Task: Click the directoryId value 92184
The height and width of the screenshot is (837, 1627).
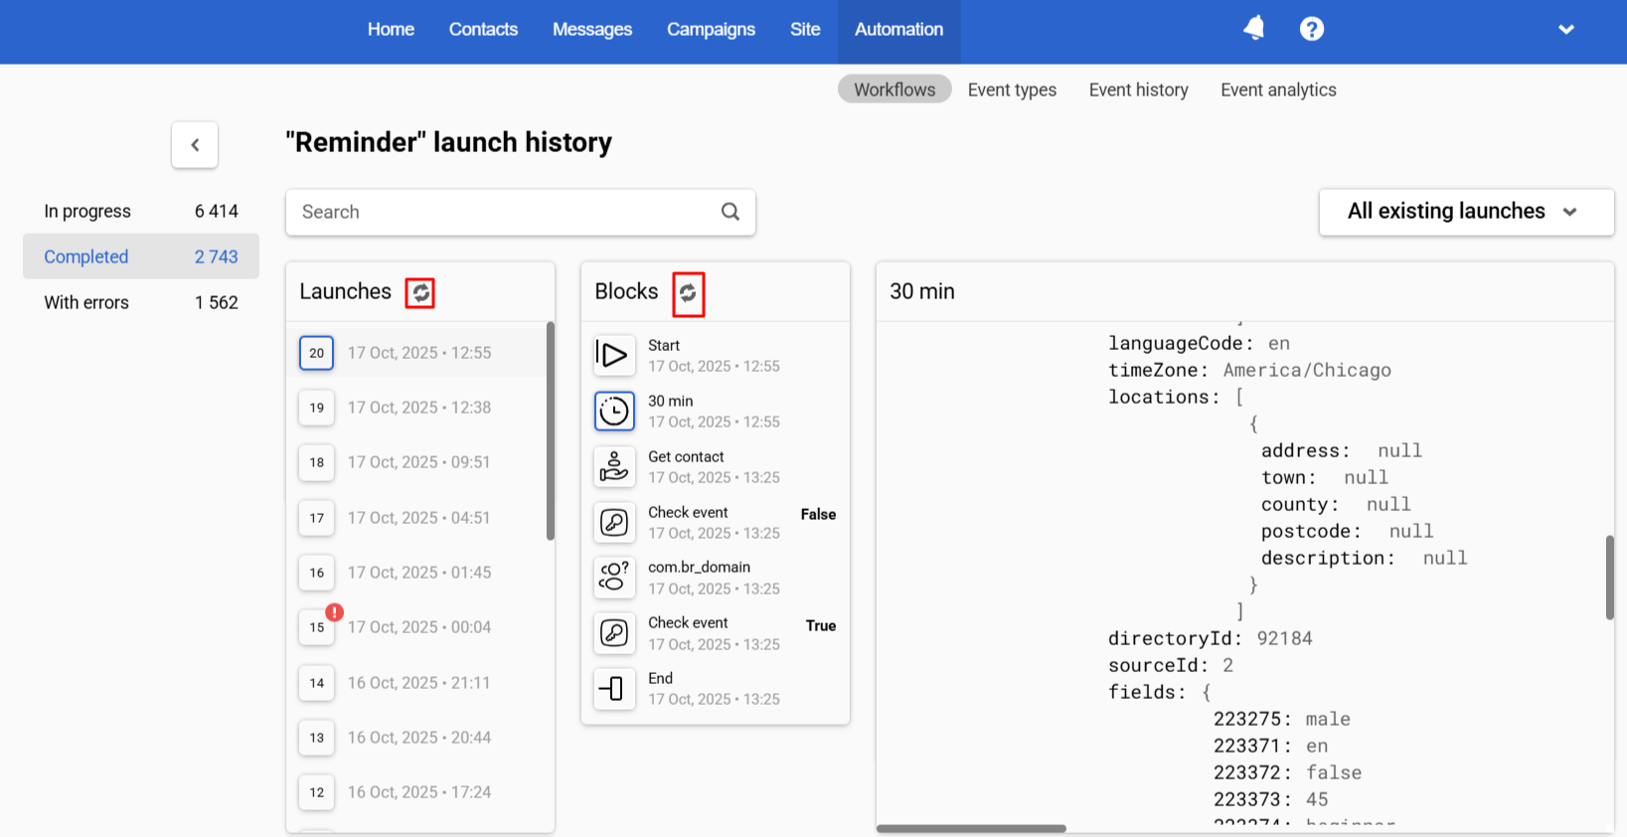Action: point(1284,638)
